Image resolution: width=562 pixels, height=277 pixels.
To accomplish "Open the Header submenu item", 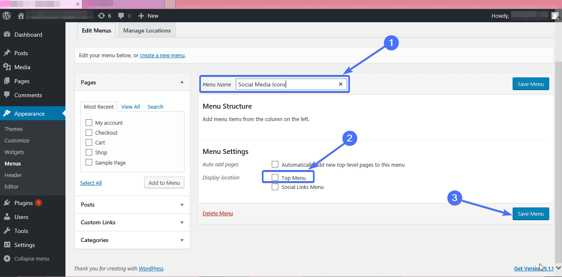I will pyautogui.click(x=13, y=175).
